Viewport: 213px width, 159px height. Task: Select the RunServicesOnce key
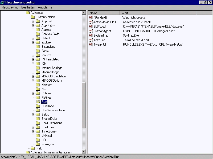(53, 110)
